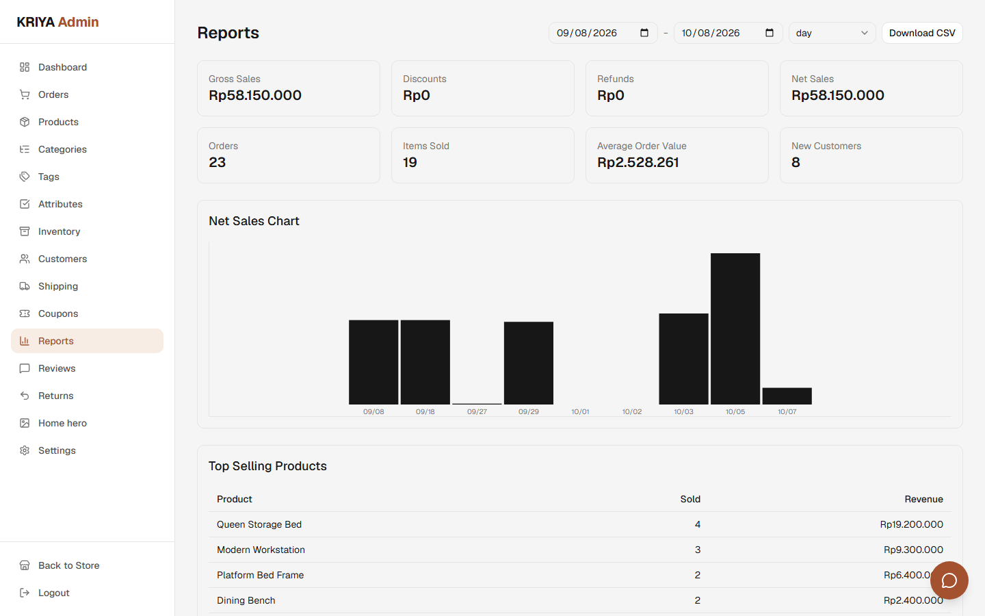The height and width of the screenshot is (616, 985).
Task: Click the Shipping truck icon
Action: point(25,286)
